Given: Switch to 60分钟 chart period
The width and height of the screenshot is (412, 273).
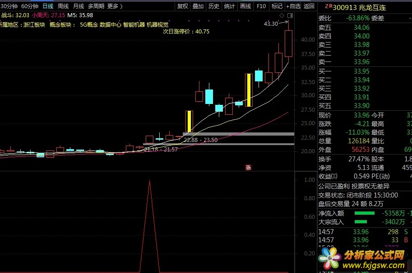Looking at the screenshot, I should pos(30,6).
